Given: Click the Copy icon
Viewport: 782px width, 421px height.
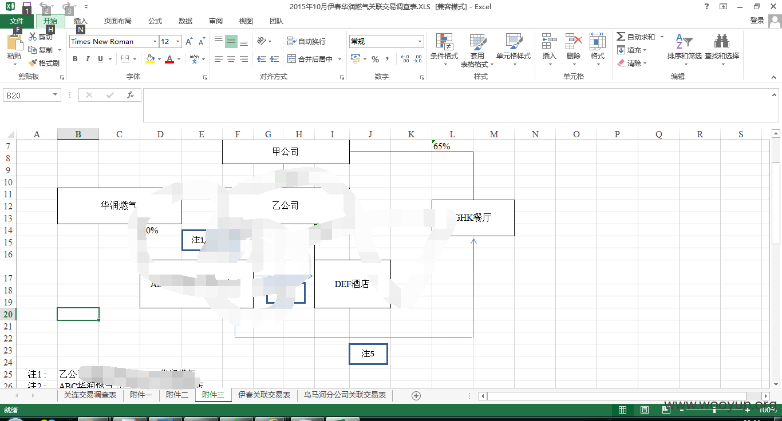Looking at the screenshot, I should tap(33, 50).
